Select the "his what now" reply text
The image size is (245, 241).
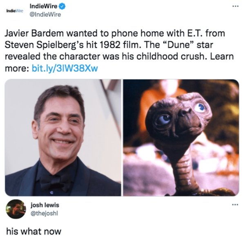(x=34, y=232)
